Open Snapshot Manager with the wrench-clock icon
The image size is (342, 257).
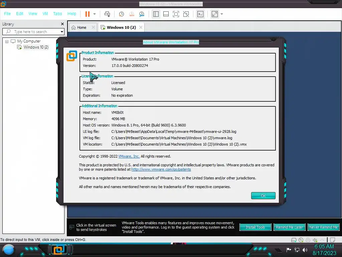click(142, 14)
